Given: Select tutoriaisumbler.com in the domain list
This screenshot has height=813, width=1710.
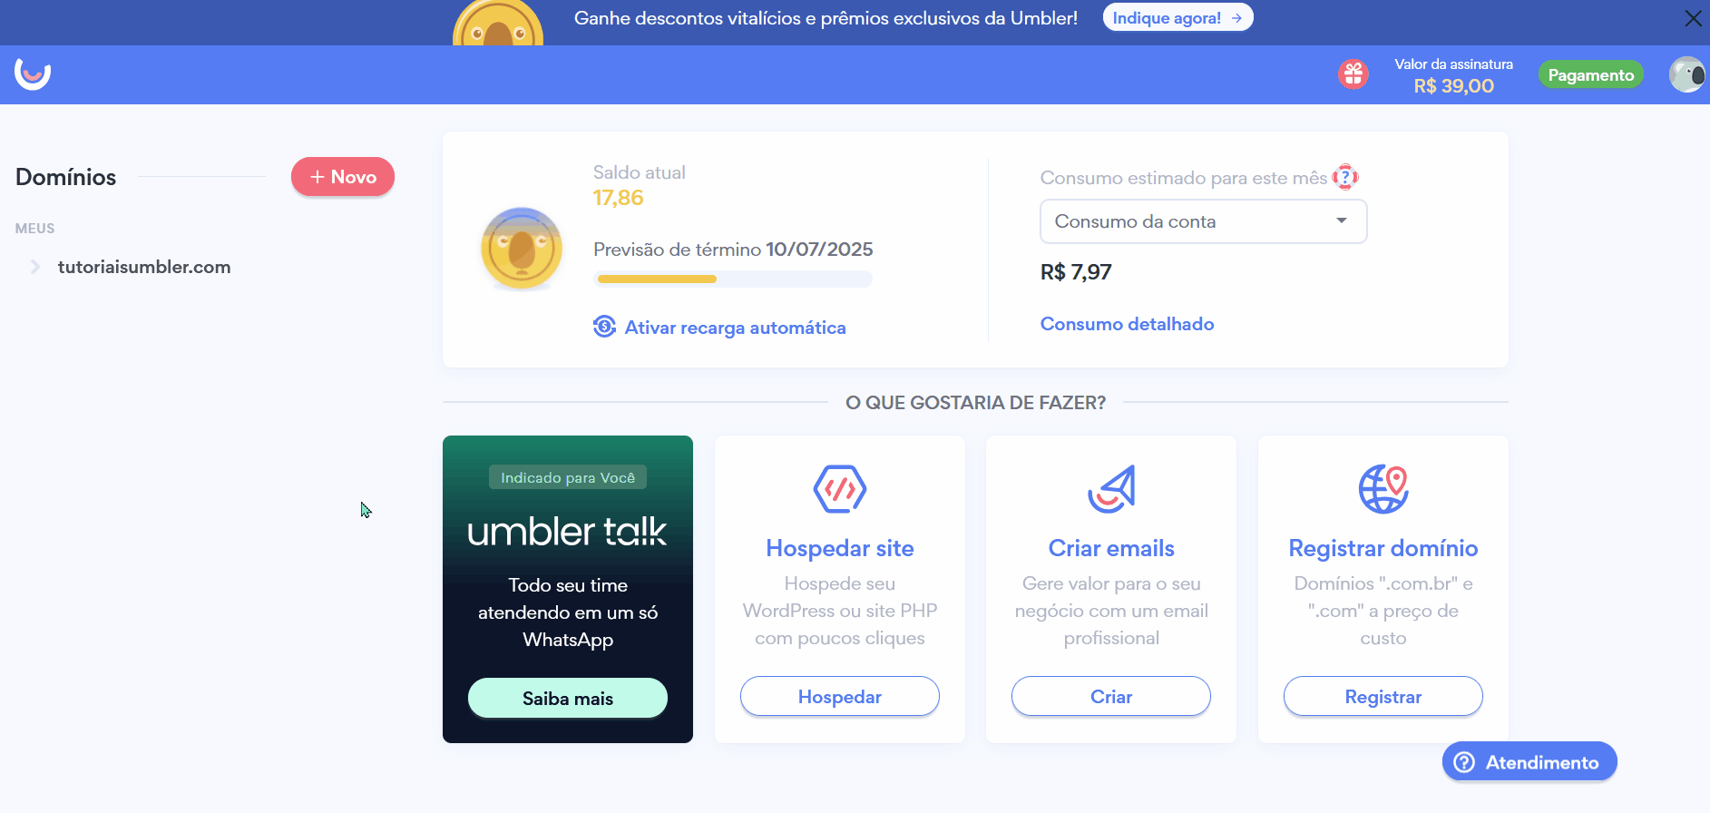Looking at the screenshot, I should [144, 267].
